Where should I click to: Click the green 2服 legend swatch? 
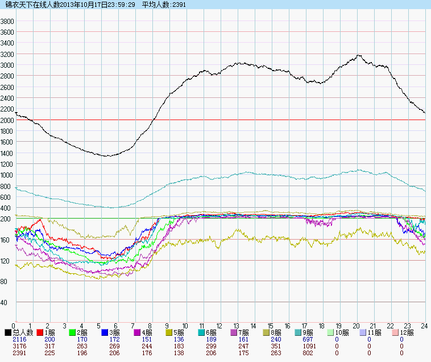point(73,332)
